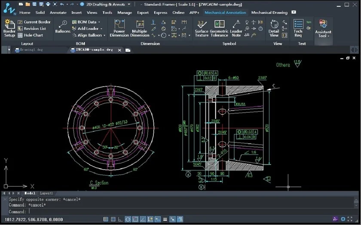Image resolution: width=361 pixels, height=225 pixels.
Task: Toggle Dynamic UCS in status bar
Action: [150, 219]
